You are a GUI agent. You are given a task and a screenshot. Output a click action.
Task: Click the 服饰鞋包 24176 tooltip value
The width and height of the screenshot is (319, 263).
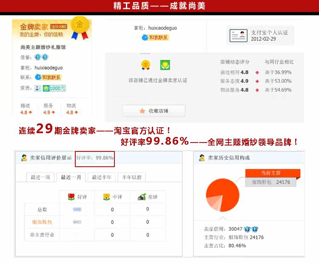tap(271, 182)
